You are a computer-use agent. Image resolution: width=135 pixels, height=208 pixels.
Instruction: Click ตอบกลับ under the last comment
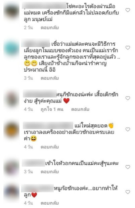(50, 203)
